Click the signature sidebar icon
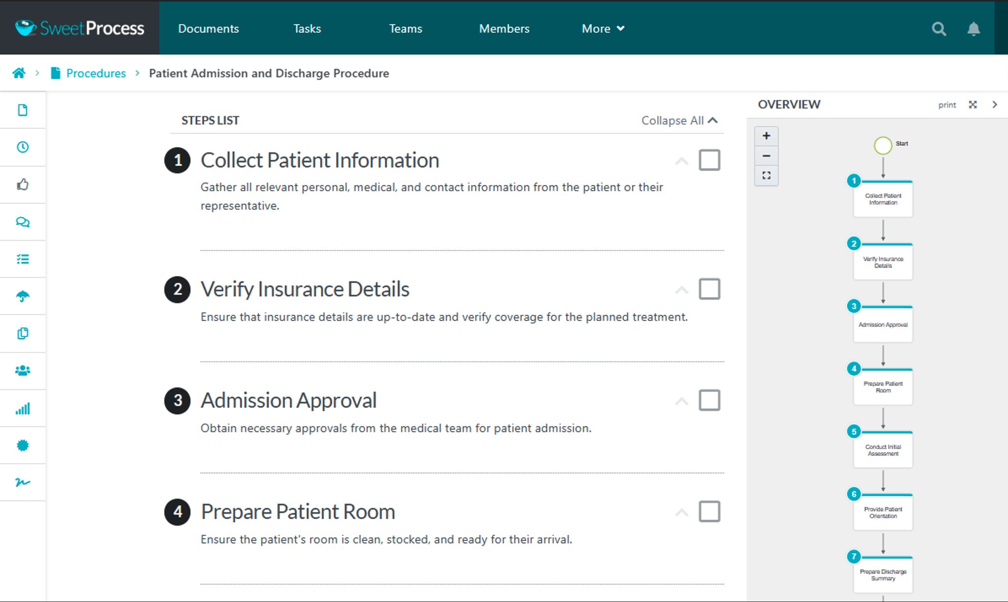1008x602 pixels. (x=23, y=482)
